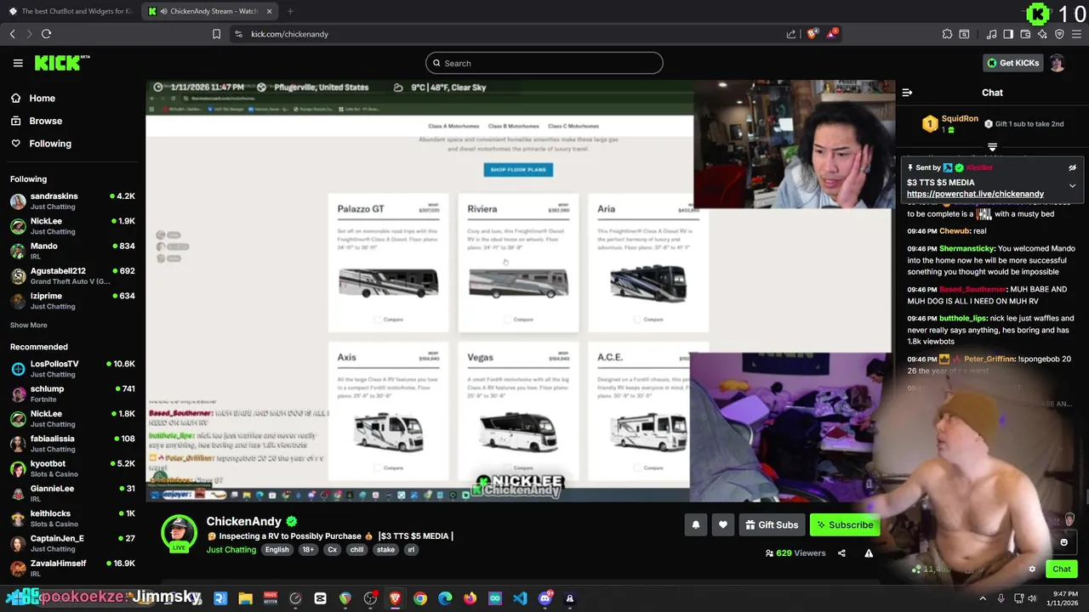Open the Brave media music note icon
Viewport: 1089px width, 612px height.
[991, 34]
